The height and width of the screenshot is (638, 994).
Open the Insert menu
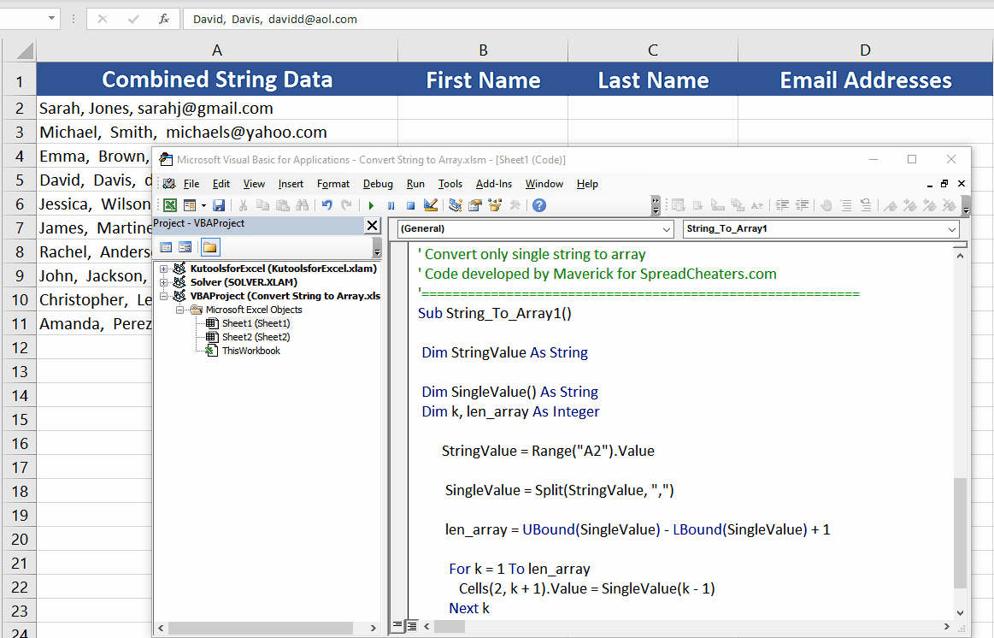click(x=291, y=184)
